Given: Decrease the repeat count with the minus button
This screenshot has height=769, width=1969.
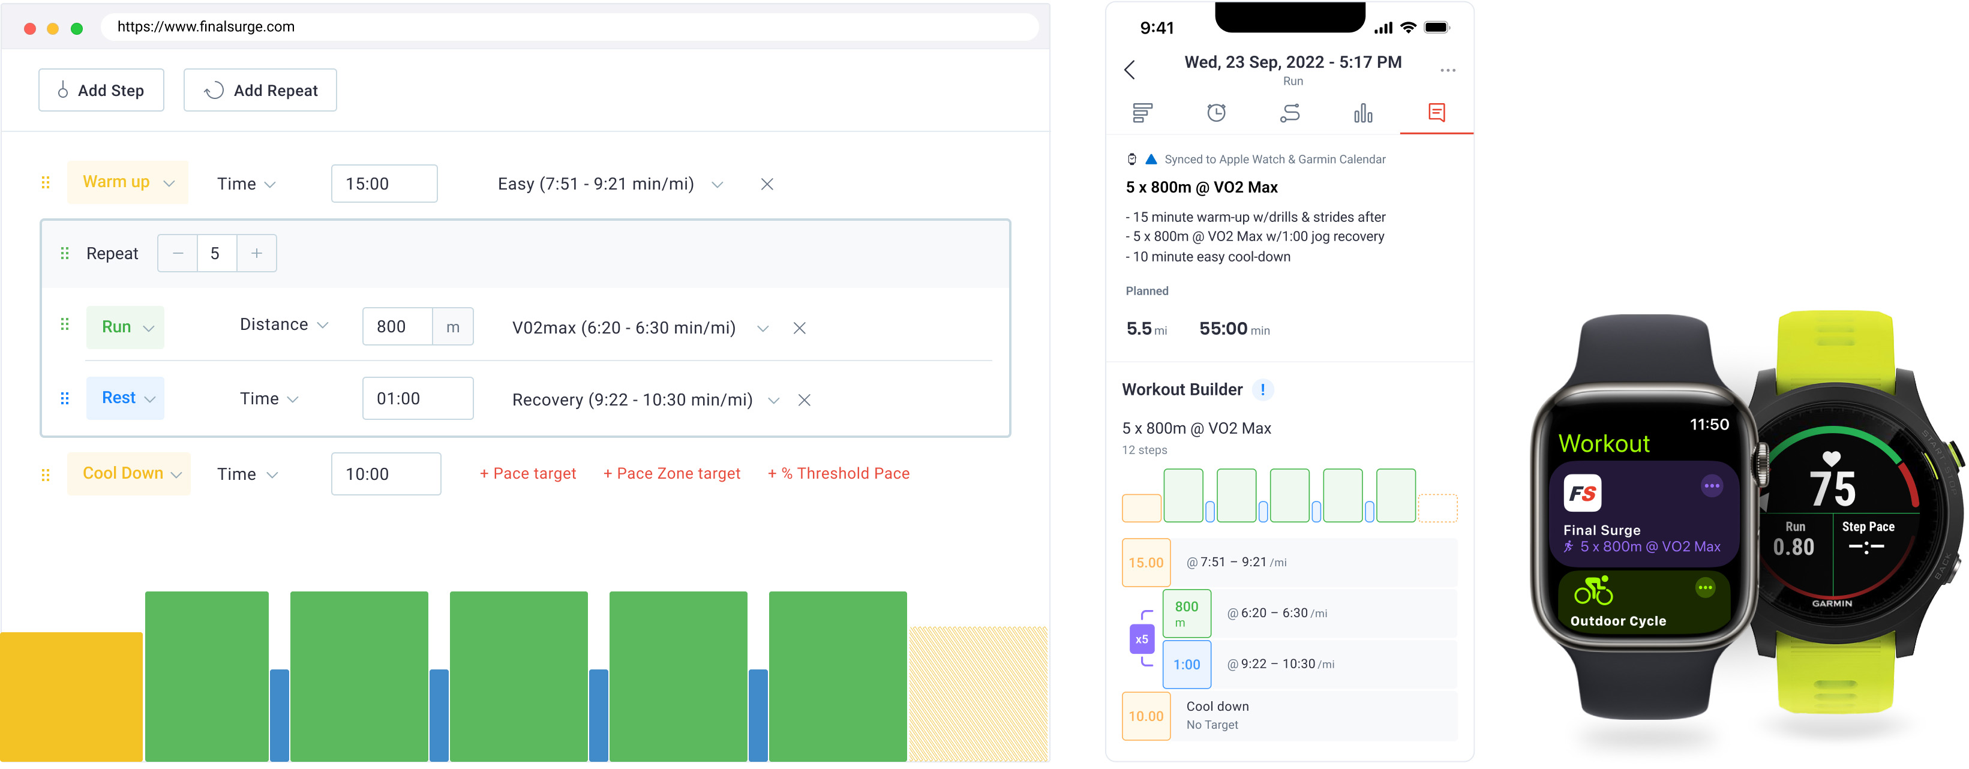Looking at the screenshot, I should (178, 253).
